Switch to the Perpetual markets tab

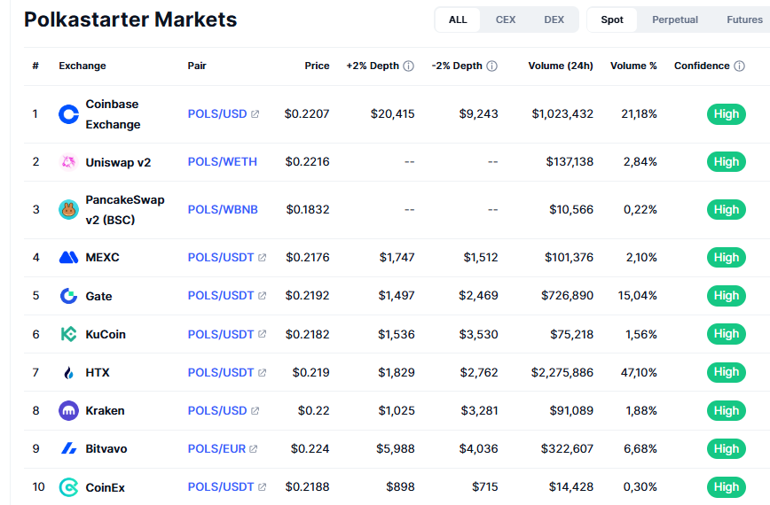(675, 19)
